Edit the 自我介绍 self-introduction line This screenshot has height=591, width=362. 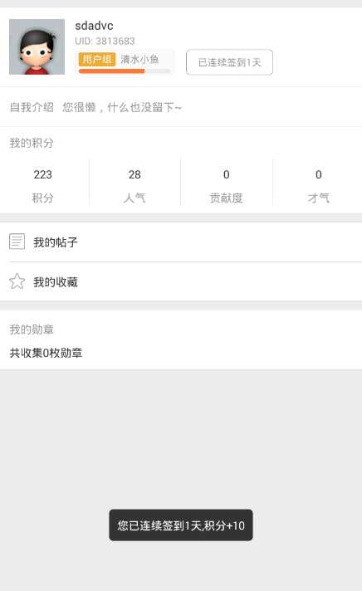[181, 107]
